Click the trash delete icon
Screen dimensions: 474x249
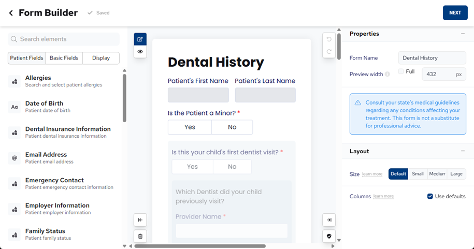click(x=140, y=236)
